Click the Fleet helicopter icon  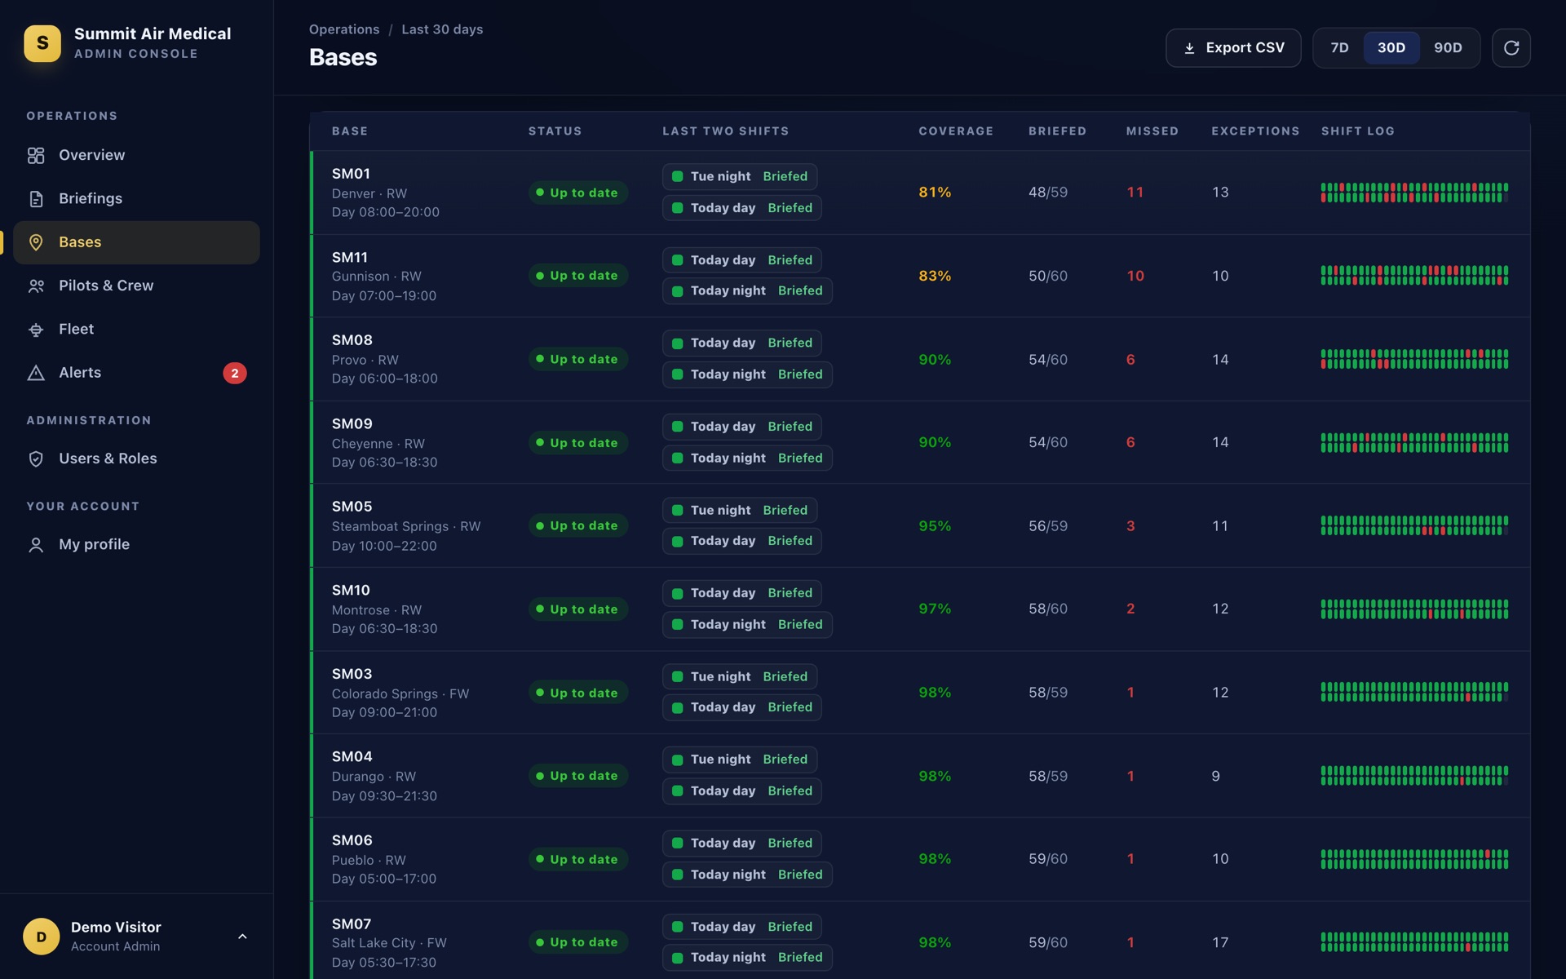pos(36,330)
